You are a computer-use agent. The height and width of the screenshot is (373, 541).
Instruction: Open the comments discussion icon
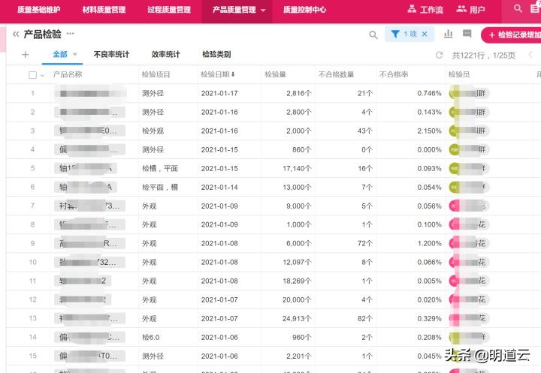coord(467,34)
